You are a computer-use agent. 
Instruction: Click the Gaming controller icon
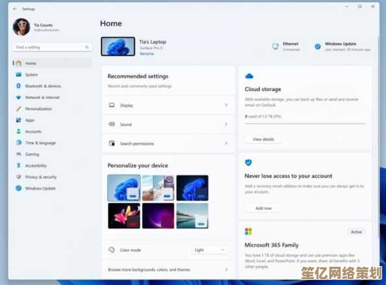pos(18,154)
